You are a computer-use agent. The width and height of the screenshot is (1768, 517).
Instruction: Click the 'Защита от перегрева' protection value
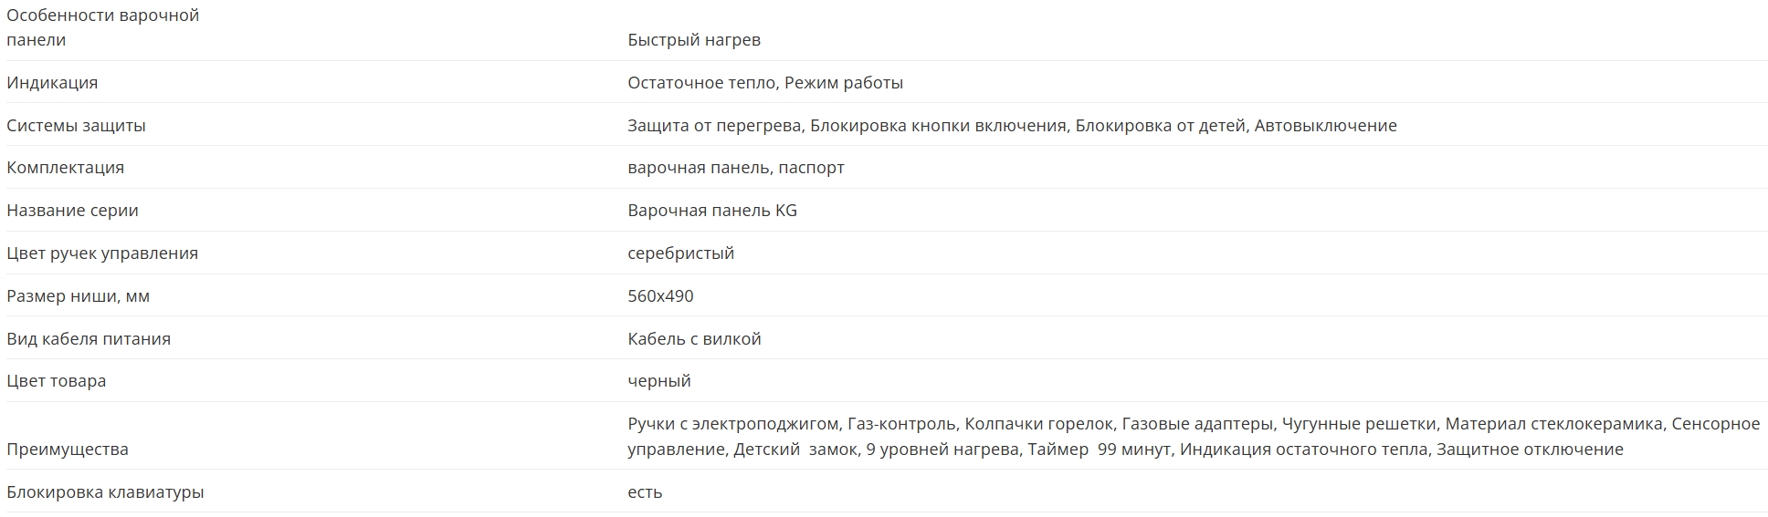[715, 126]
